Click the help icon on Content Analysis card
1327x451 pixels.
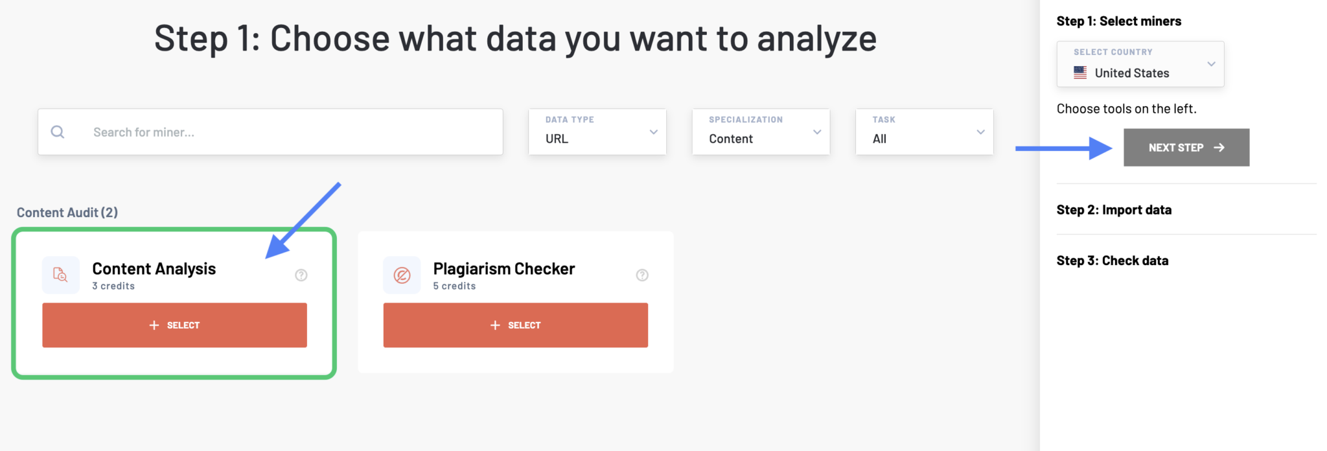[301, 275]
